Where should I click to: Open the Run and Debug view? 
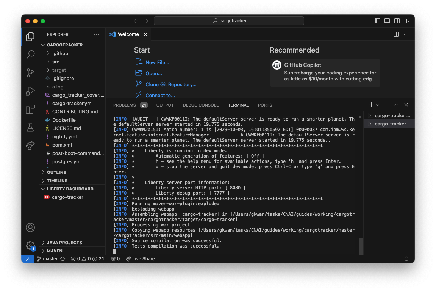click(x=30, y=91)
